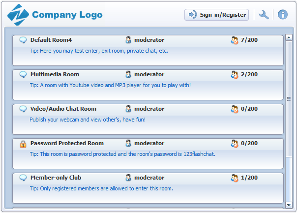
Task: Click the moderator avatar icon in Multimedia Room
Action: coord(128,75)
